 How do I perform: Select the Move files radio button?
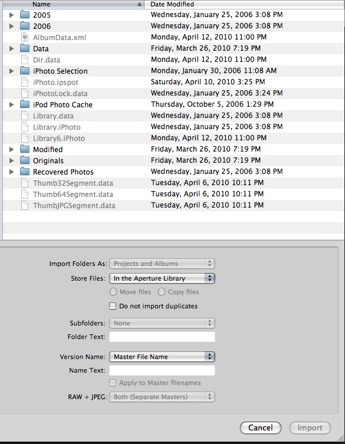(113, 292)
